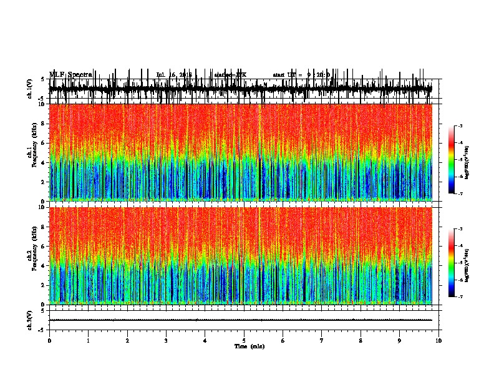The image size is (494, 382).
Task: Click time axis tick label '1'
Action: click(x=88, y=341)
